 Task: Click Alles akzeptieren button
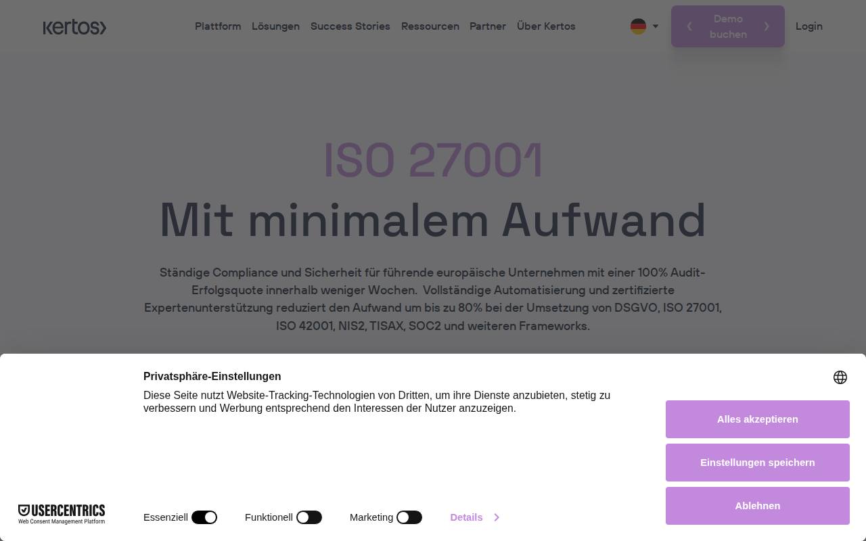click(x=758, y=419)
